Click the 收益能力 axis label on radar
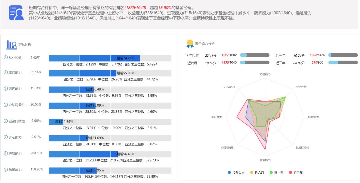 [x=265, y=160]
